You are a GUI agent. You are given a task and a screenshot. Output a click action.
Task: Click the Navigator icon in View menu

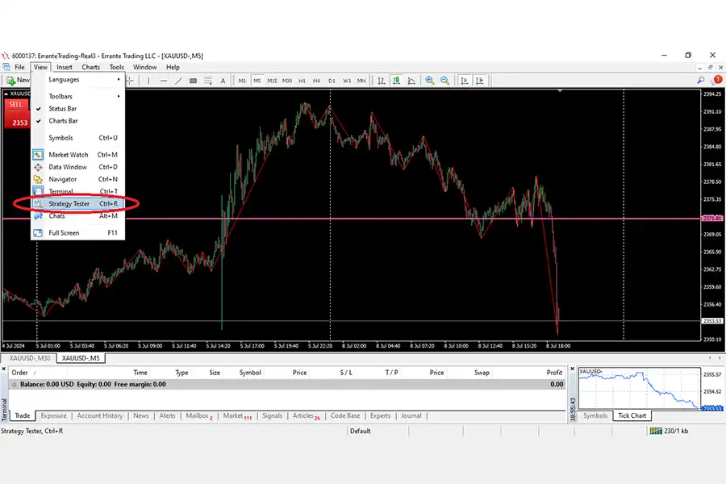coord(38,179)
